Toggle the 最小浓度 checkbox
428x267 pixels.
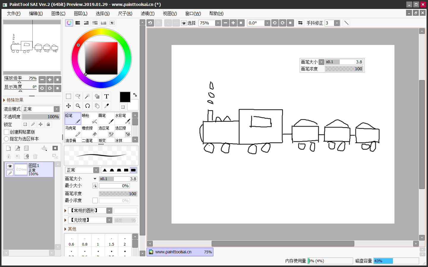(x=95, y=201)
